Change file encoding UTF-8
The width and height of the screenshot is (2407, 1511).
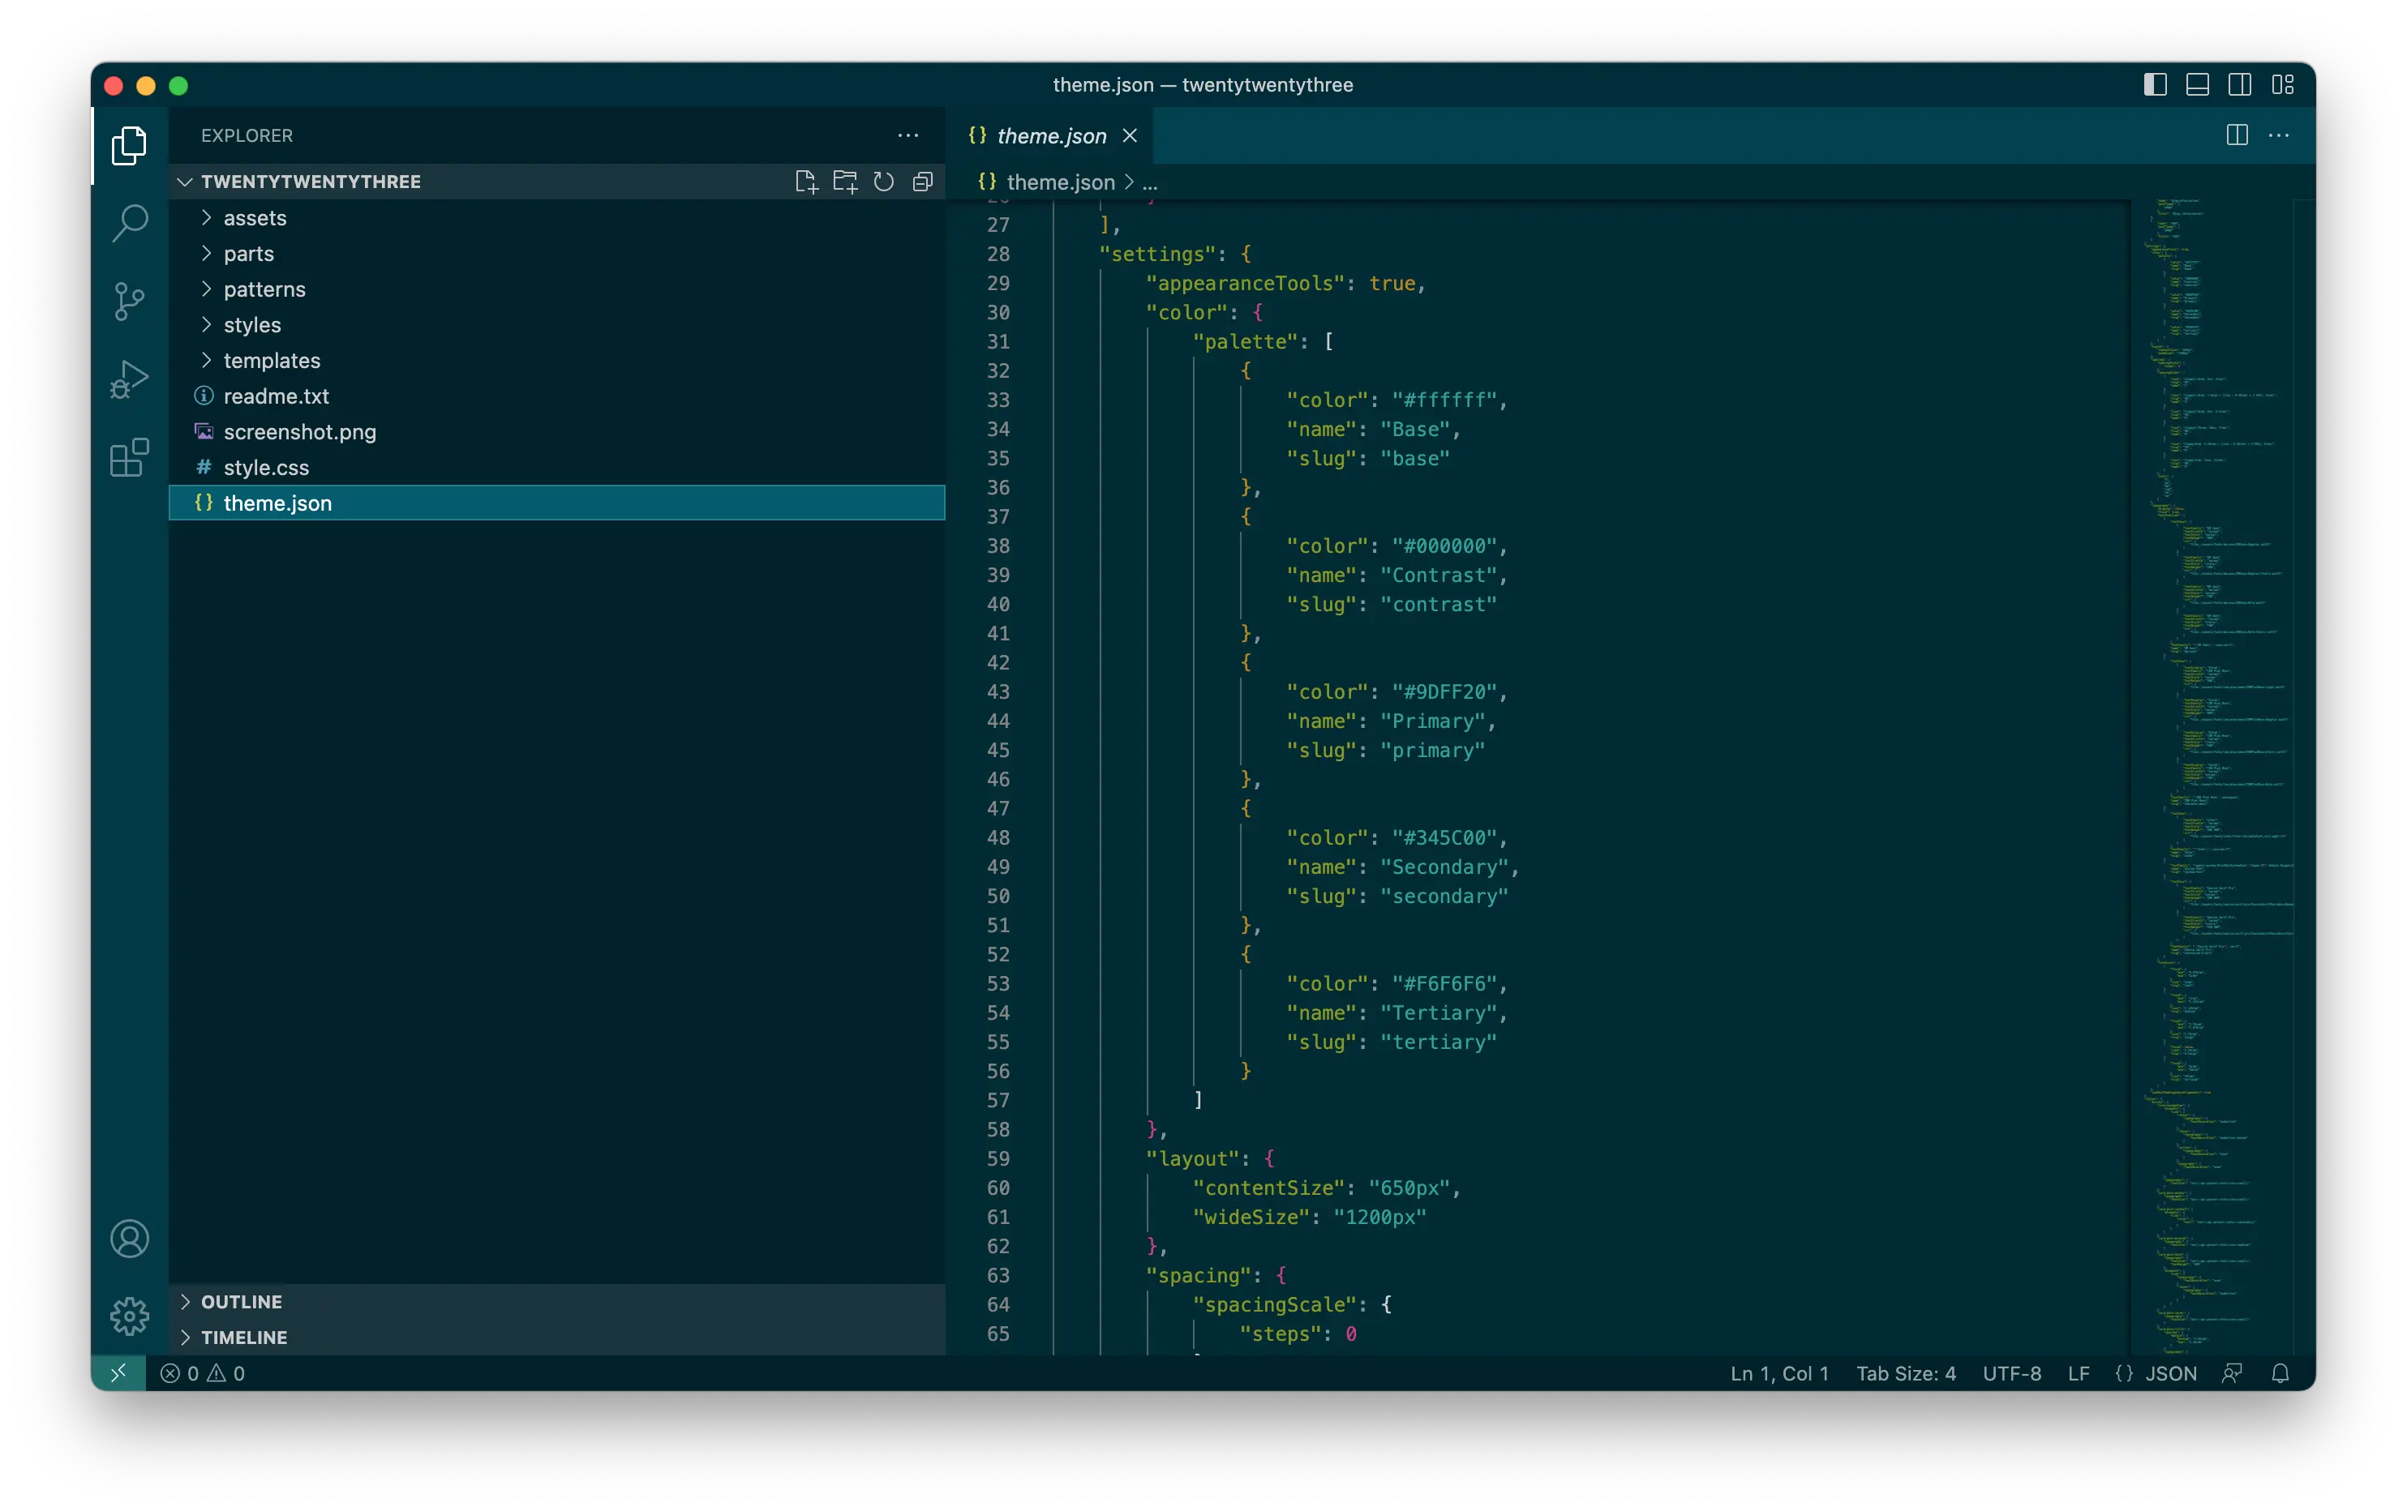(x=2011, y=1373)
